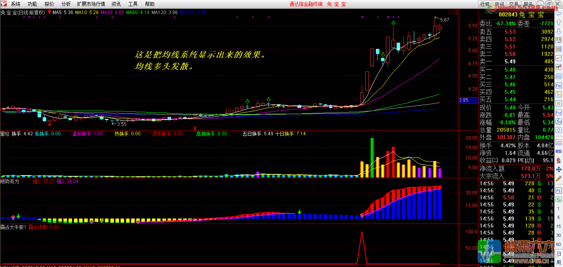Open the 功能 menu
The width and height of the screenshot is (563, 267).
[x=32, y=4]
